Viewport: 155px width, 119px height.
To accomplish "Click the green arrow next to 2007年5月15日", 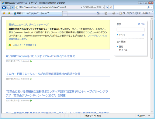I will (x=31, y=79).
